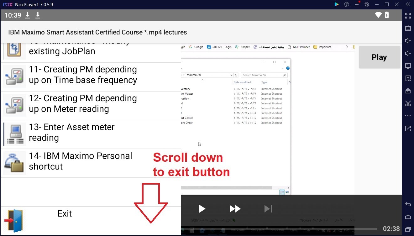Viewport: 414px width, 236px height.
Task: Open lecture 11 PM Time base frequency icon
Action: [15, 76]
